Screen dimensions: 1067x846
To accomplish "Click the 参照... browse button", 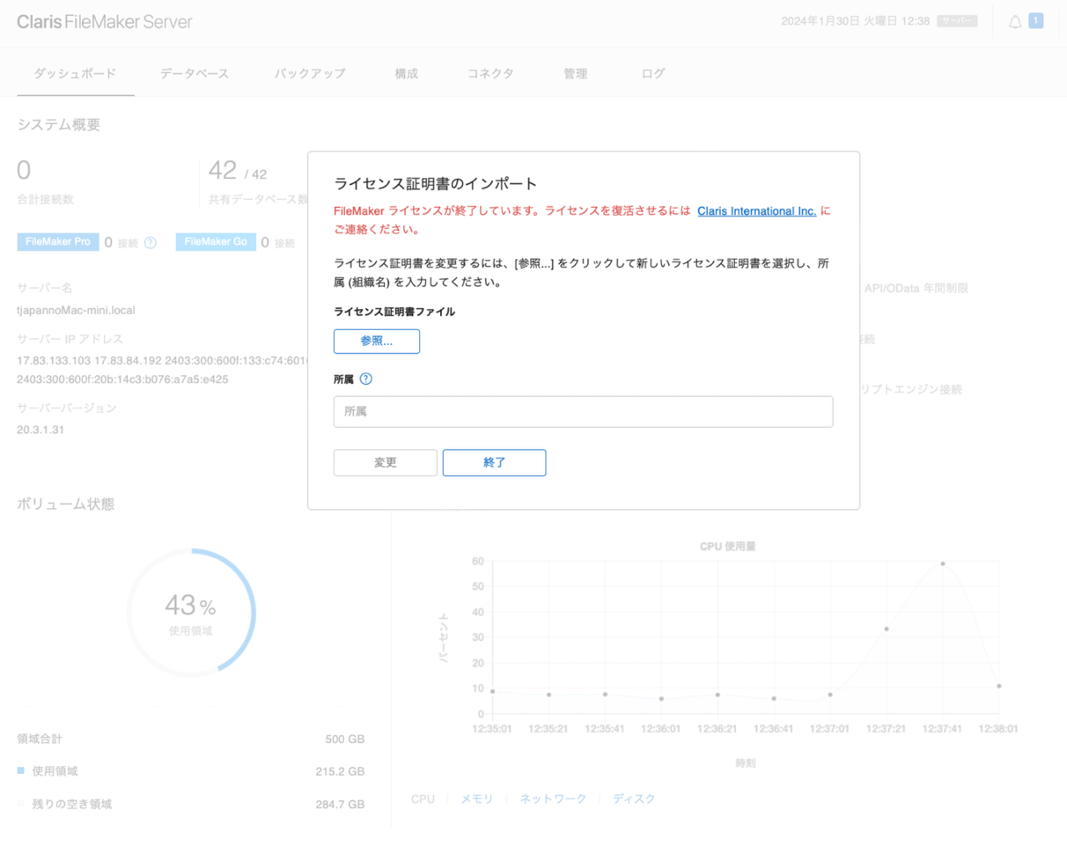I will (376, 342).
